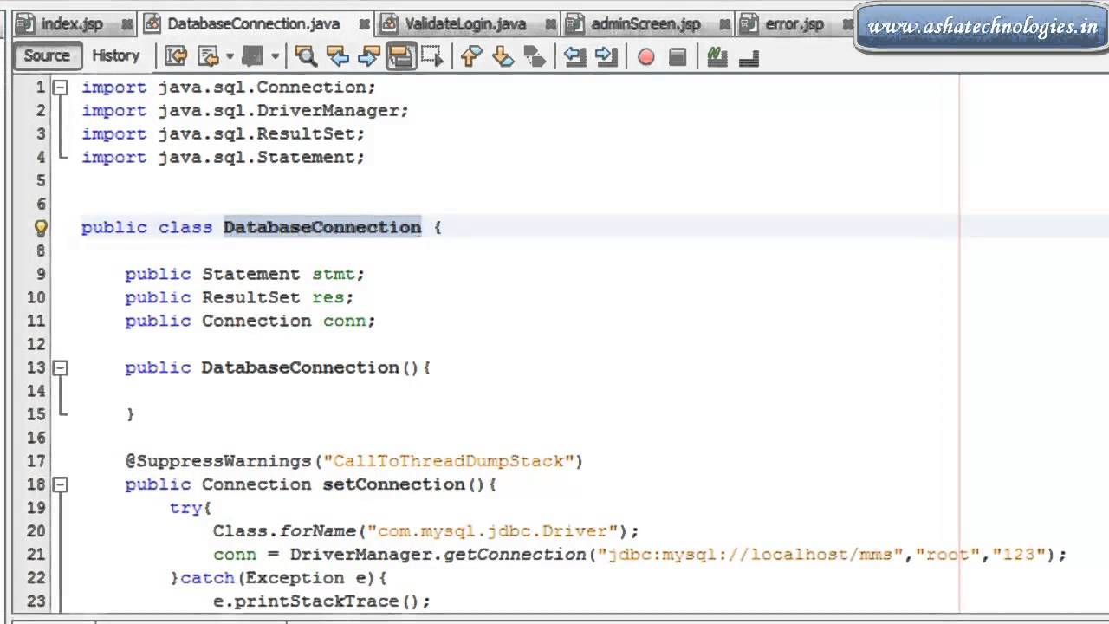Close the DatabaseConnection.java tab
1109x624 pixels.
tap(364, 24)
